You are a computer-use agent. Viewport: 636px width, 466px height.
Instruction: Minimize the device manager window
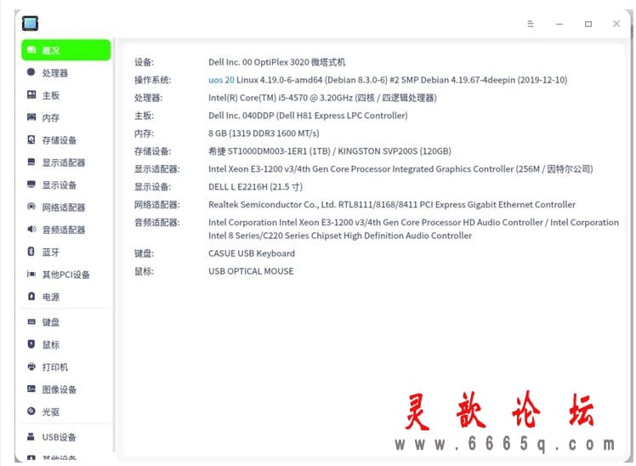point(559,24)
